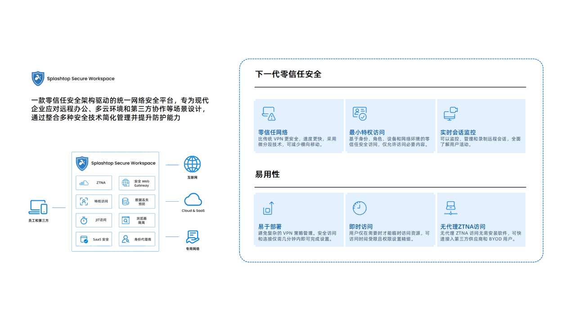Viewport: 570px width, 321px height.
Task: Click the 易用性 section heading
Action: (267, 174)
